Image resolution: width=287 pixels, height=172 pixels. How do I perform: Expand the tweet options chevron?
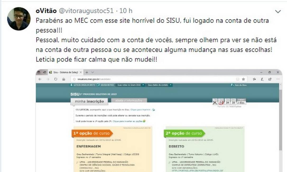[278, 12]
